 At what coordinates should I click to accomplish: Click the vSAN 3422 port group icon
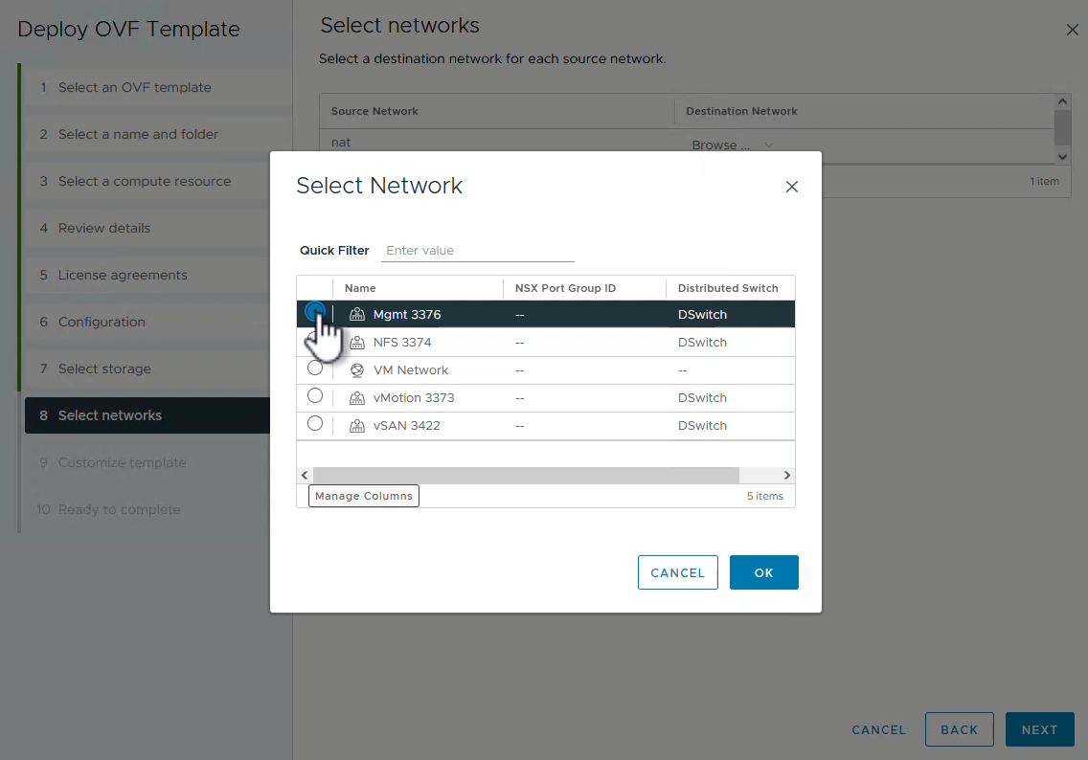click(x=357, y=426)
